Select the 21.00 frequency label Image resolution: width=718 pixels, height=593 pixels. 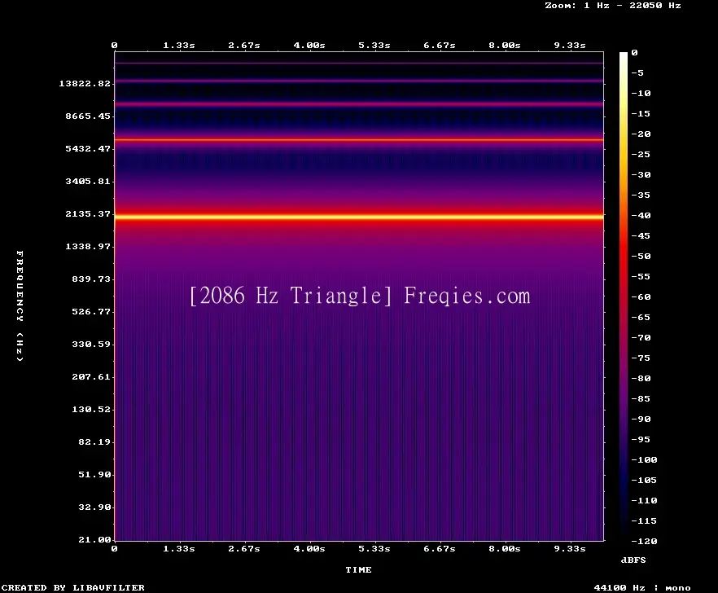click(x=94, y=539)
